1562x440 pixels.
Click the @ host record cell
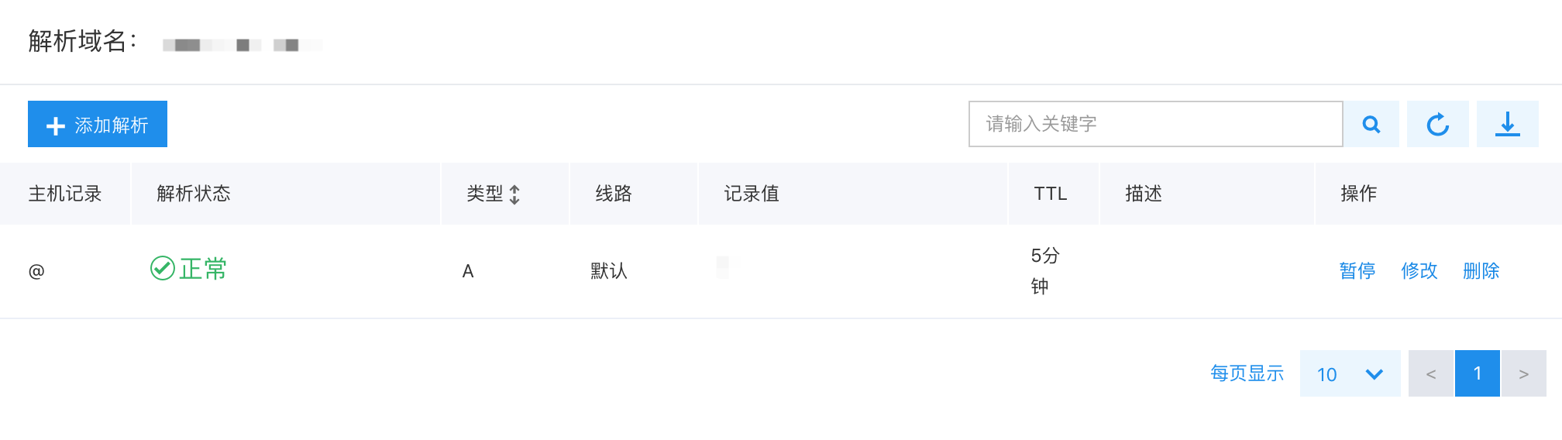point(36,271)
